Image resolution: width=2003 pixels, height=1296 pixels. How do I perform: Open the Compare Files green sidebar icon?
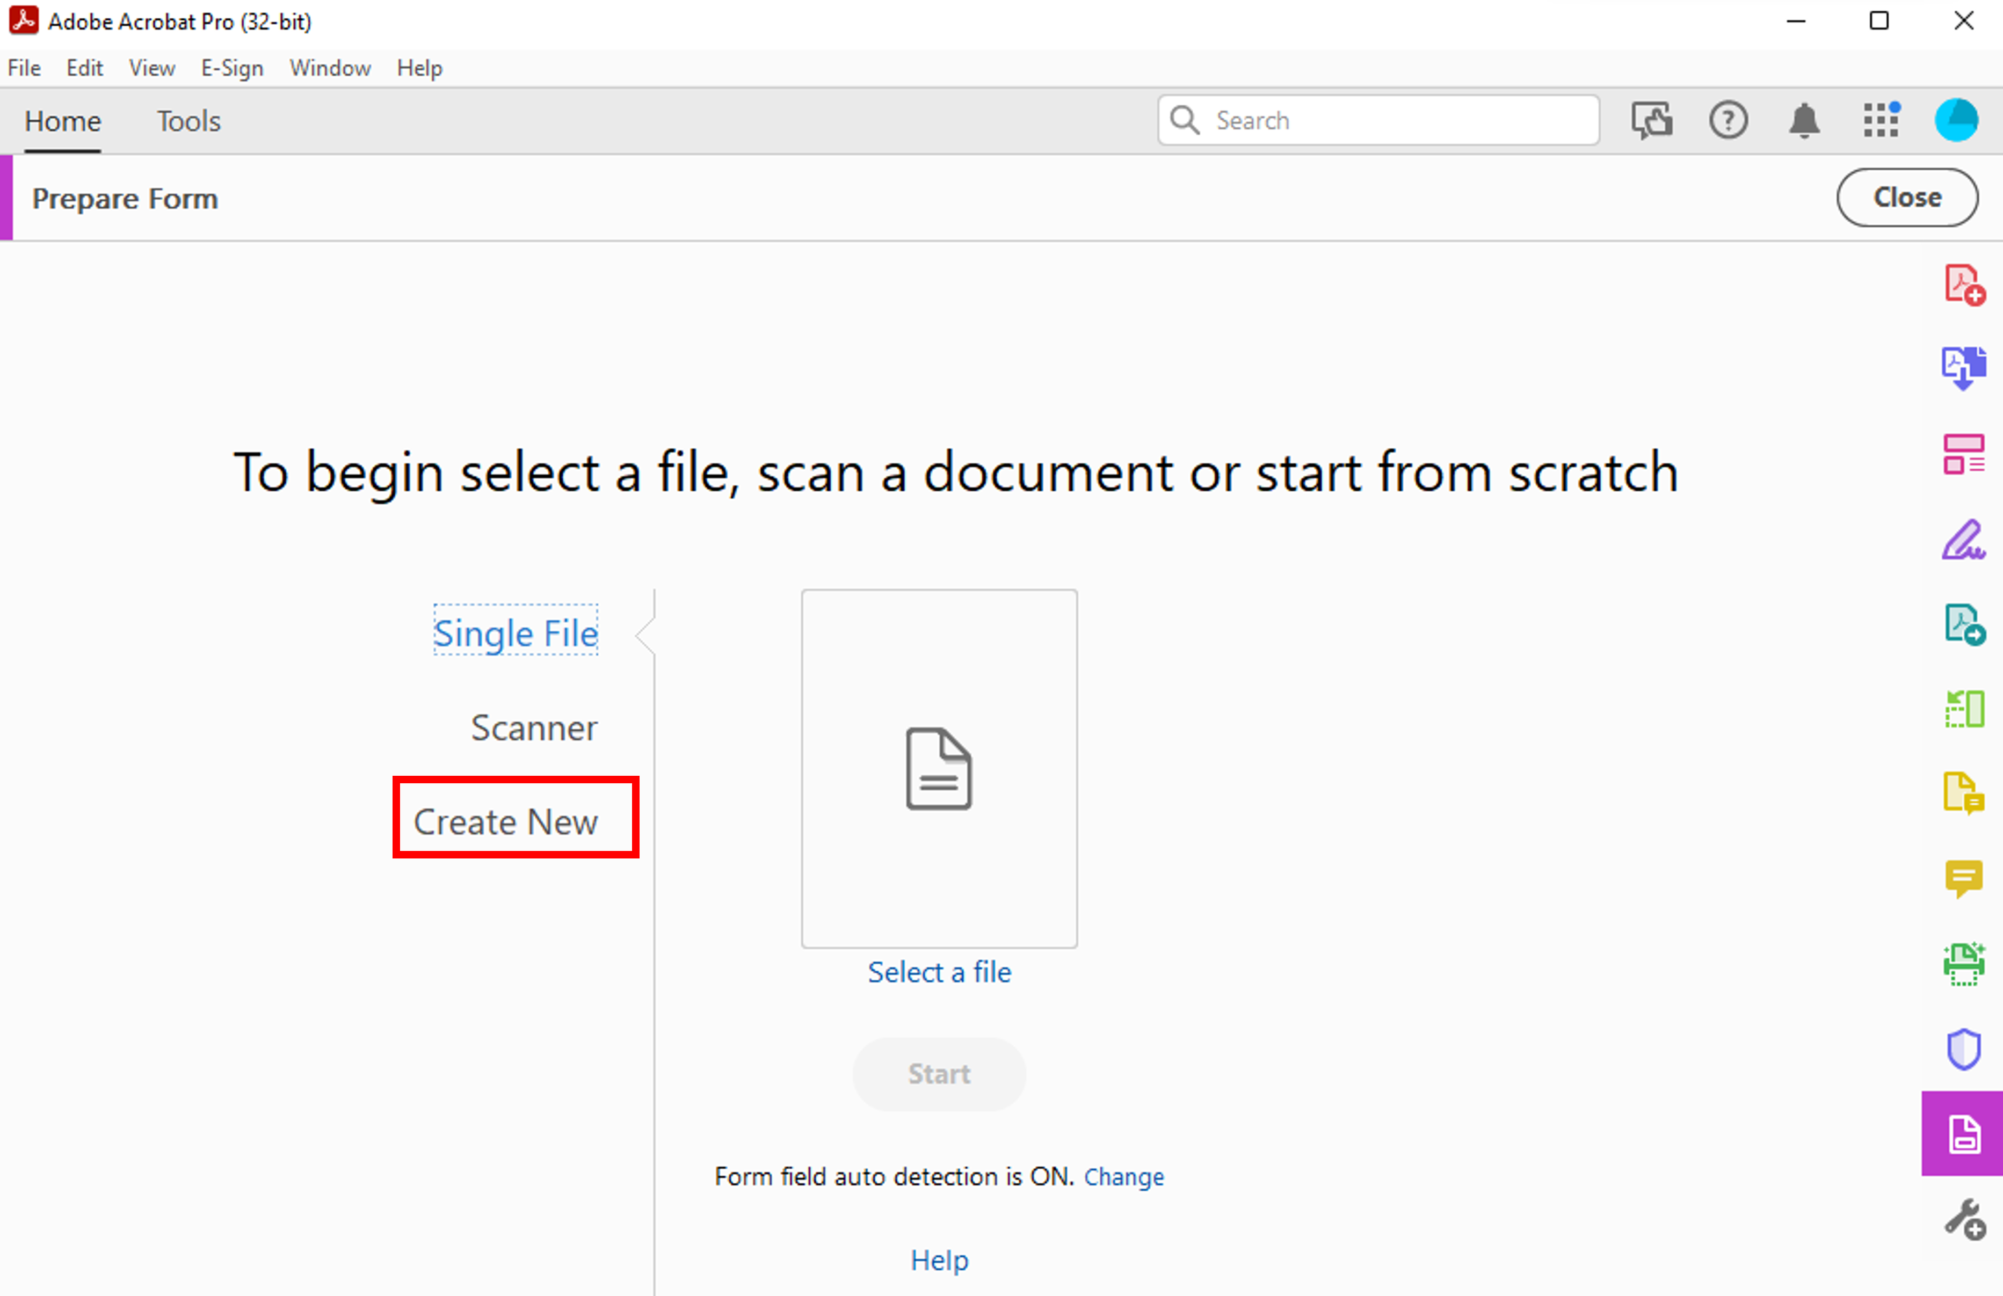click(1964, 709)
